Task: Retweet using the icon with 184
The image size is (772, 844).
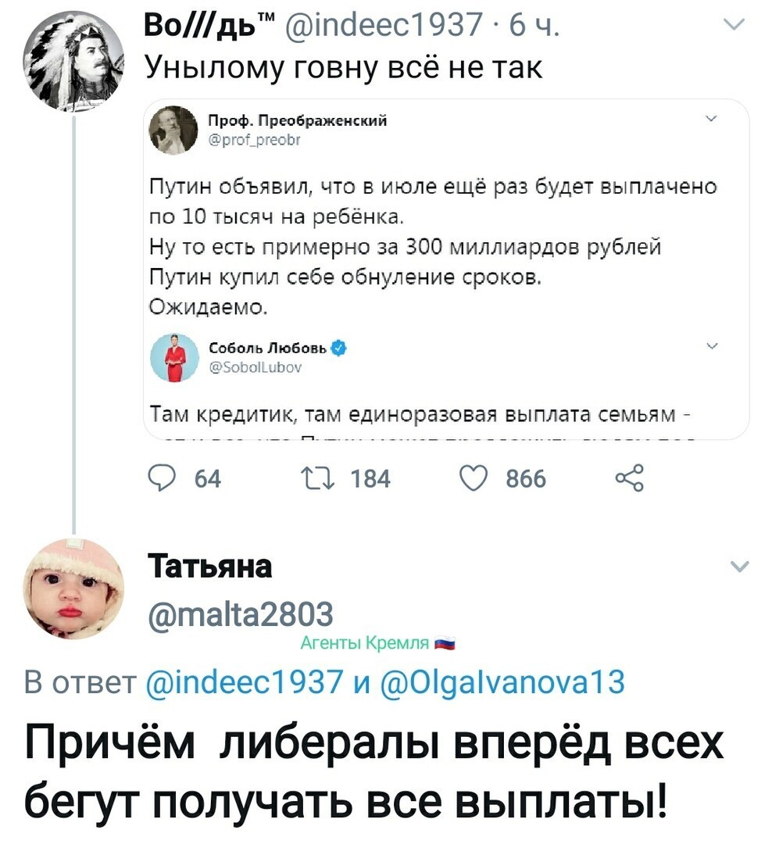Action: pyautogui.click(x=318, y=478)
